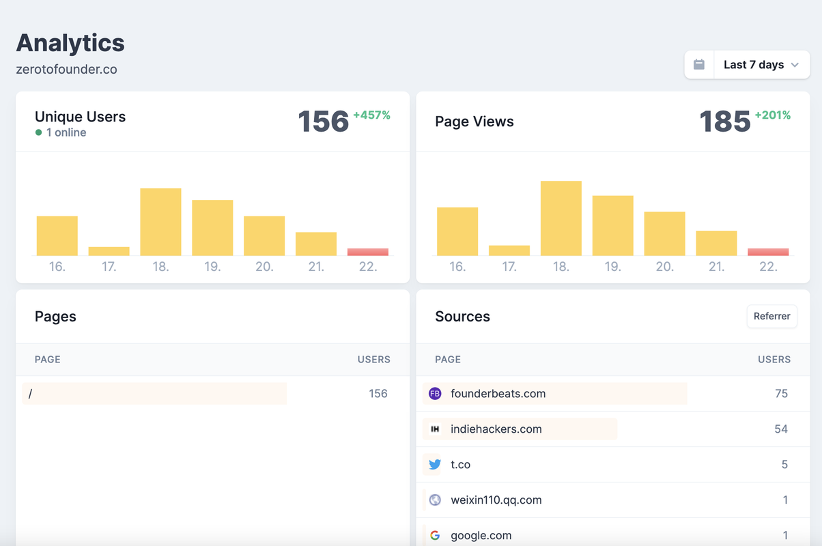Click the zerotofounder.co domain text
The width and height of the screenshot is (822, 546).
[67, 70]
